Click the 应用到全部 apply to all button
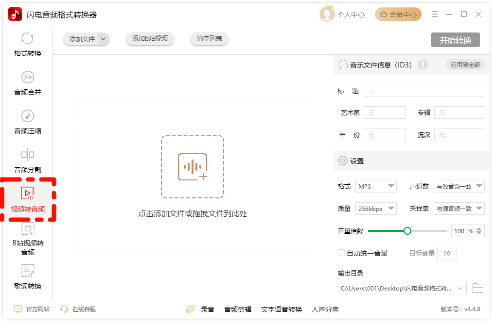Viewport: 493px width, 322px height. 465,64
